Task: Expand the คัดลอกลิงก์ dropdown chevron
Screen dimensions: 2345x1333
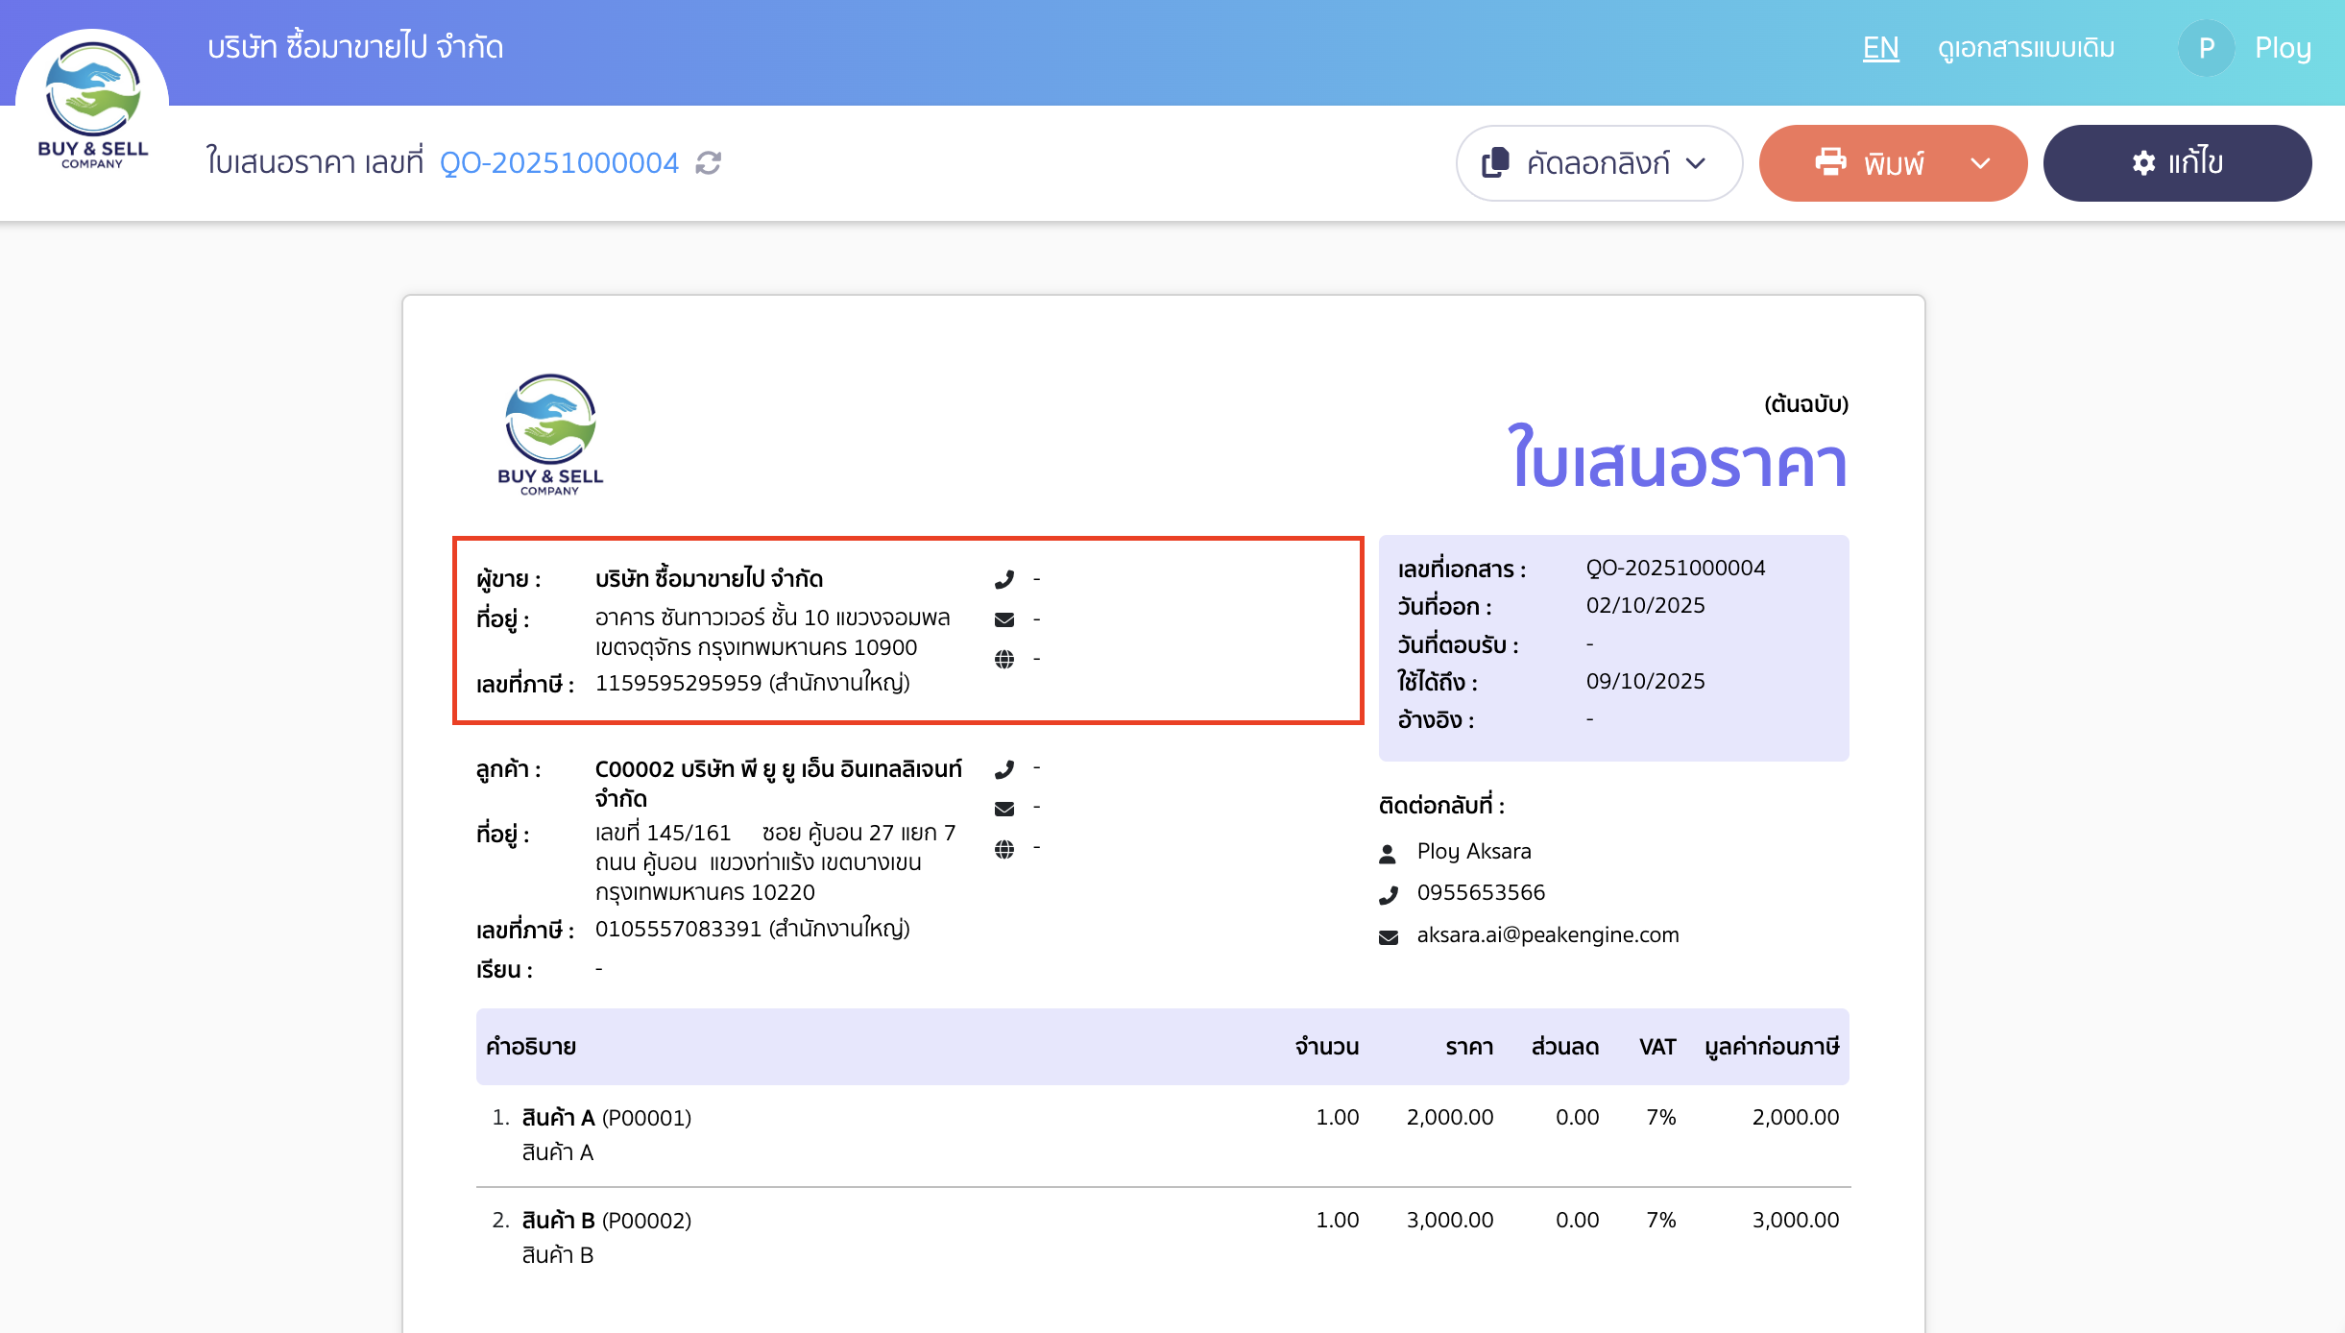Action: point(1695,163)
